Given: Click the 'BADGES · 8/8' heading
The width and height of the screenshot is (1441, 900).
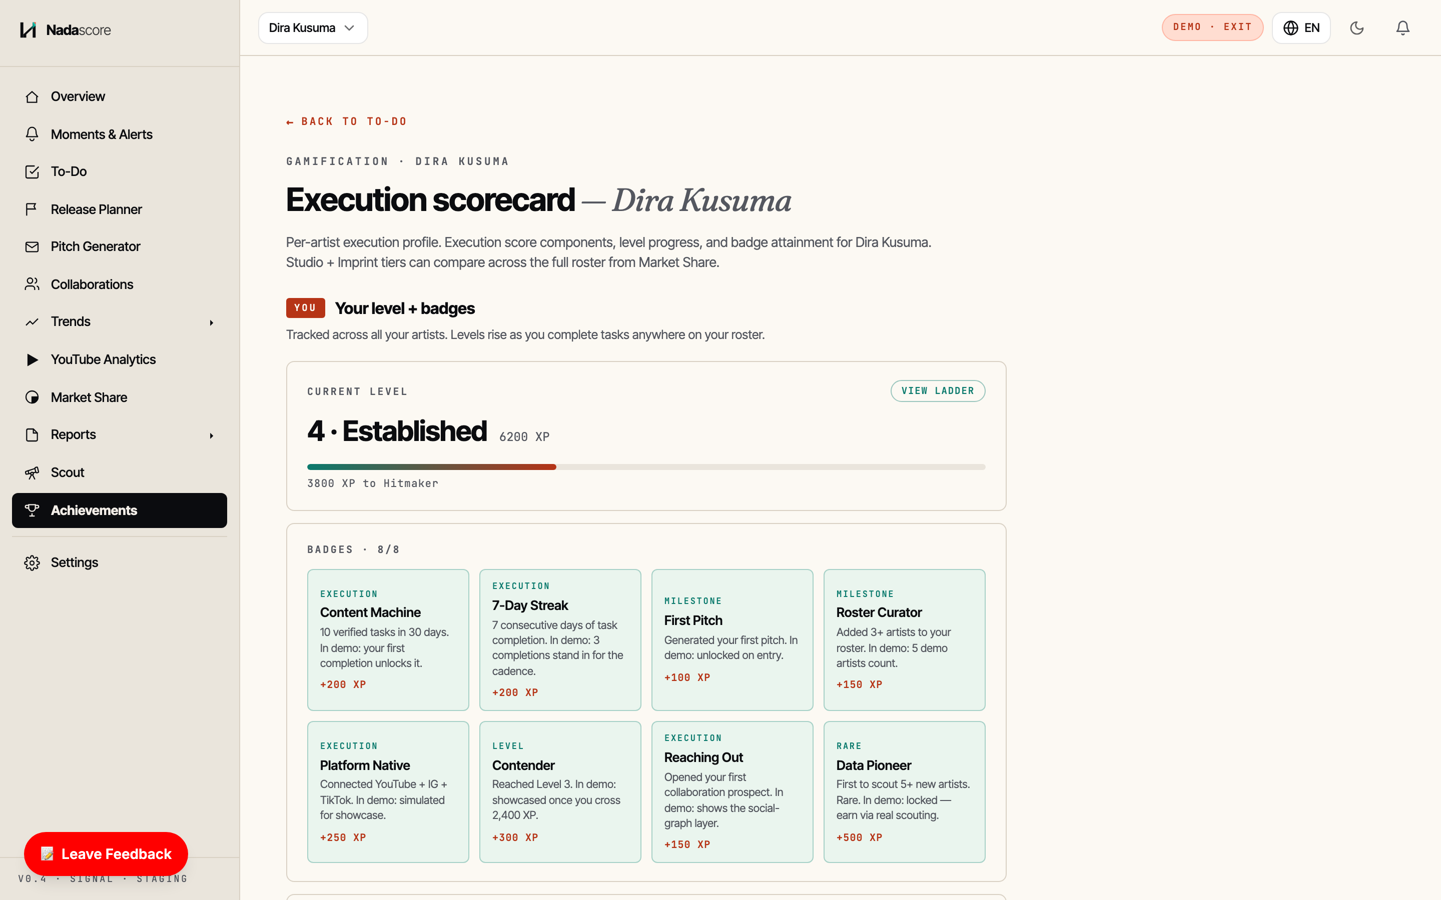Looking at the screenshot, I should click(354, 549).
